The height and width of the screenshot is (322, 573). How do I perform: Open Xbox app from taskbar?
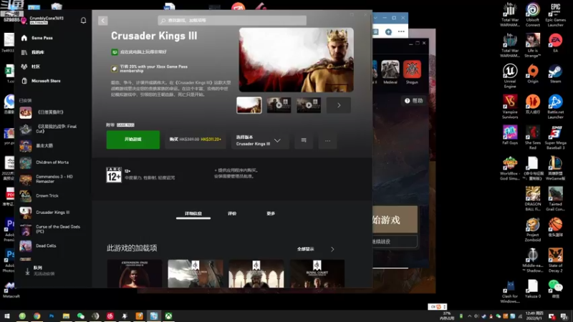click(x=168, y=316)
